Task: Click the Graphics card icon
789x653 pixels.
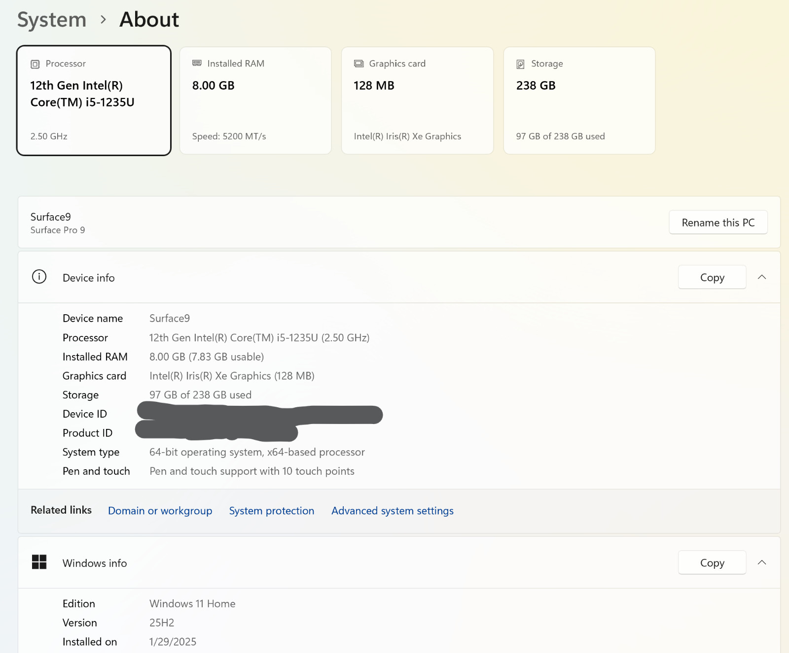Action: pos(359,64)
